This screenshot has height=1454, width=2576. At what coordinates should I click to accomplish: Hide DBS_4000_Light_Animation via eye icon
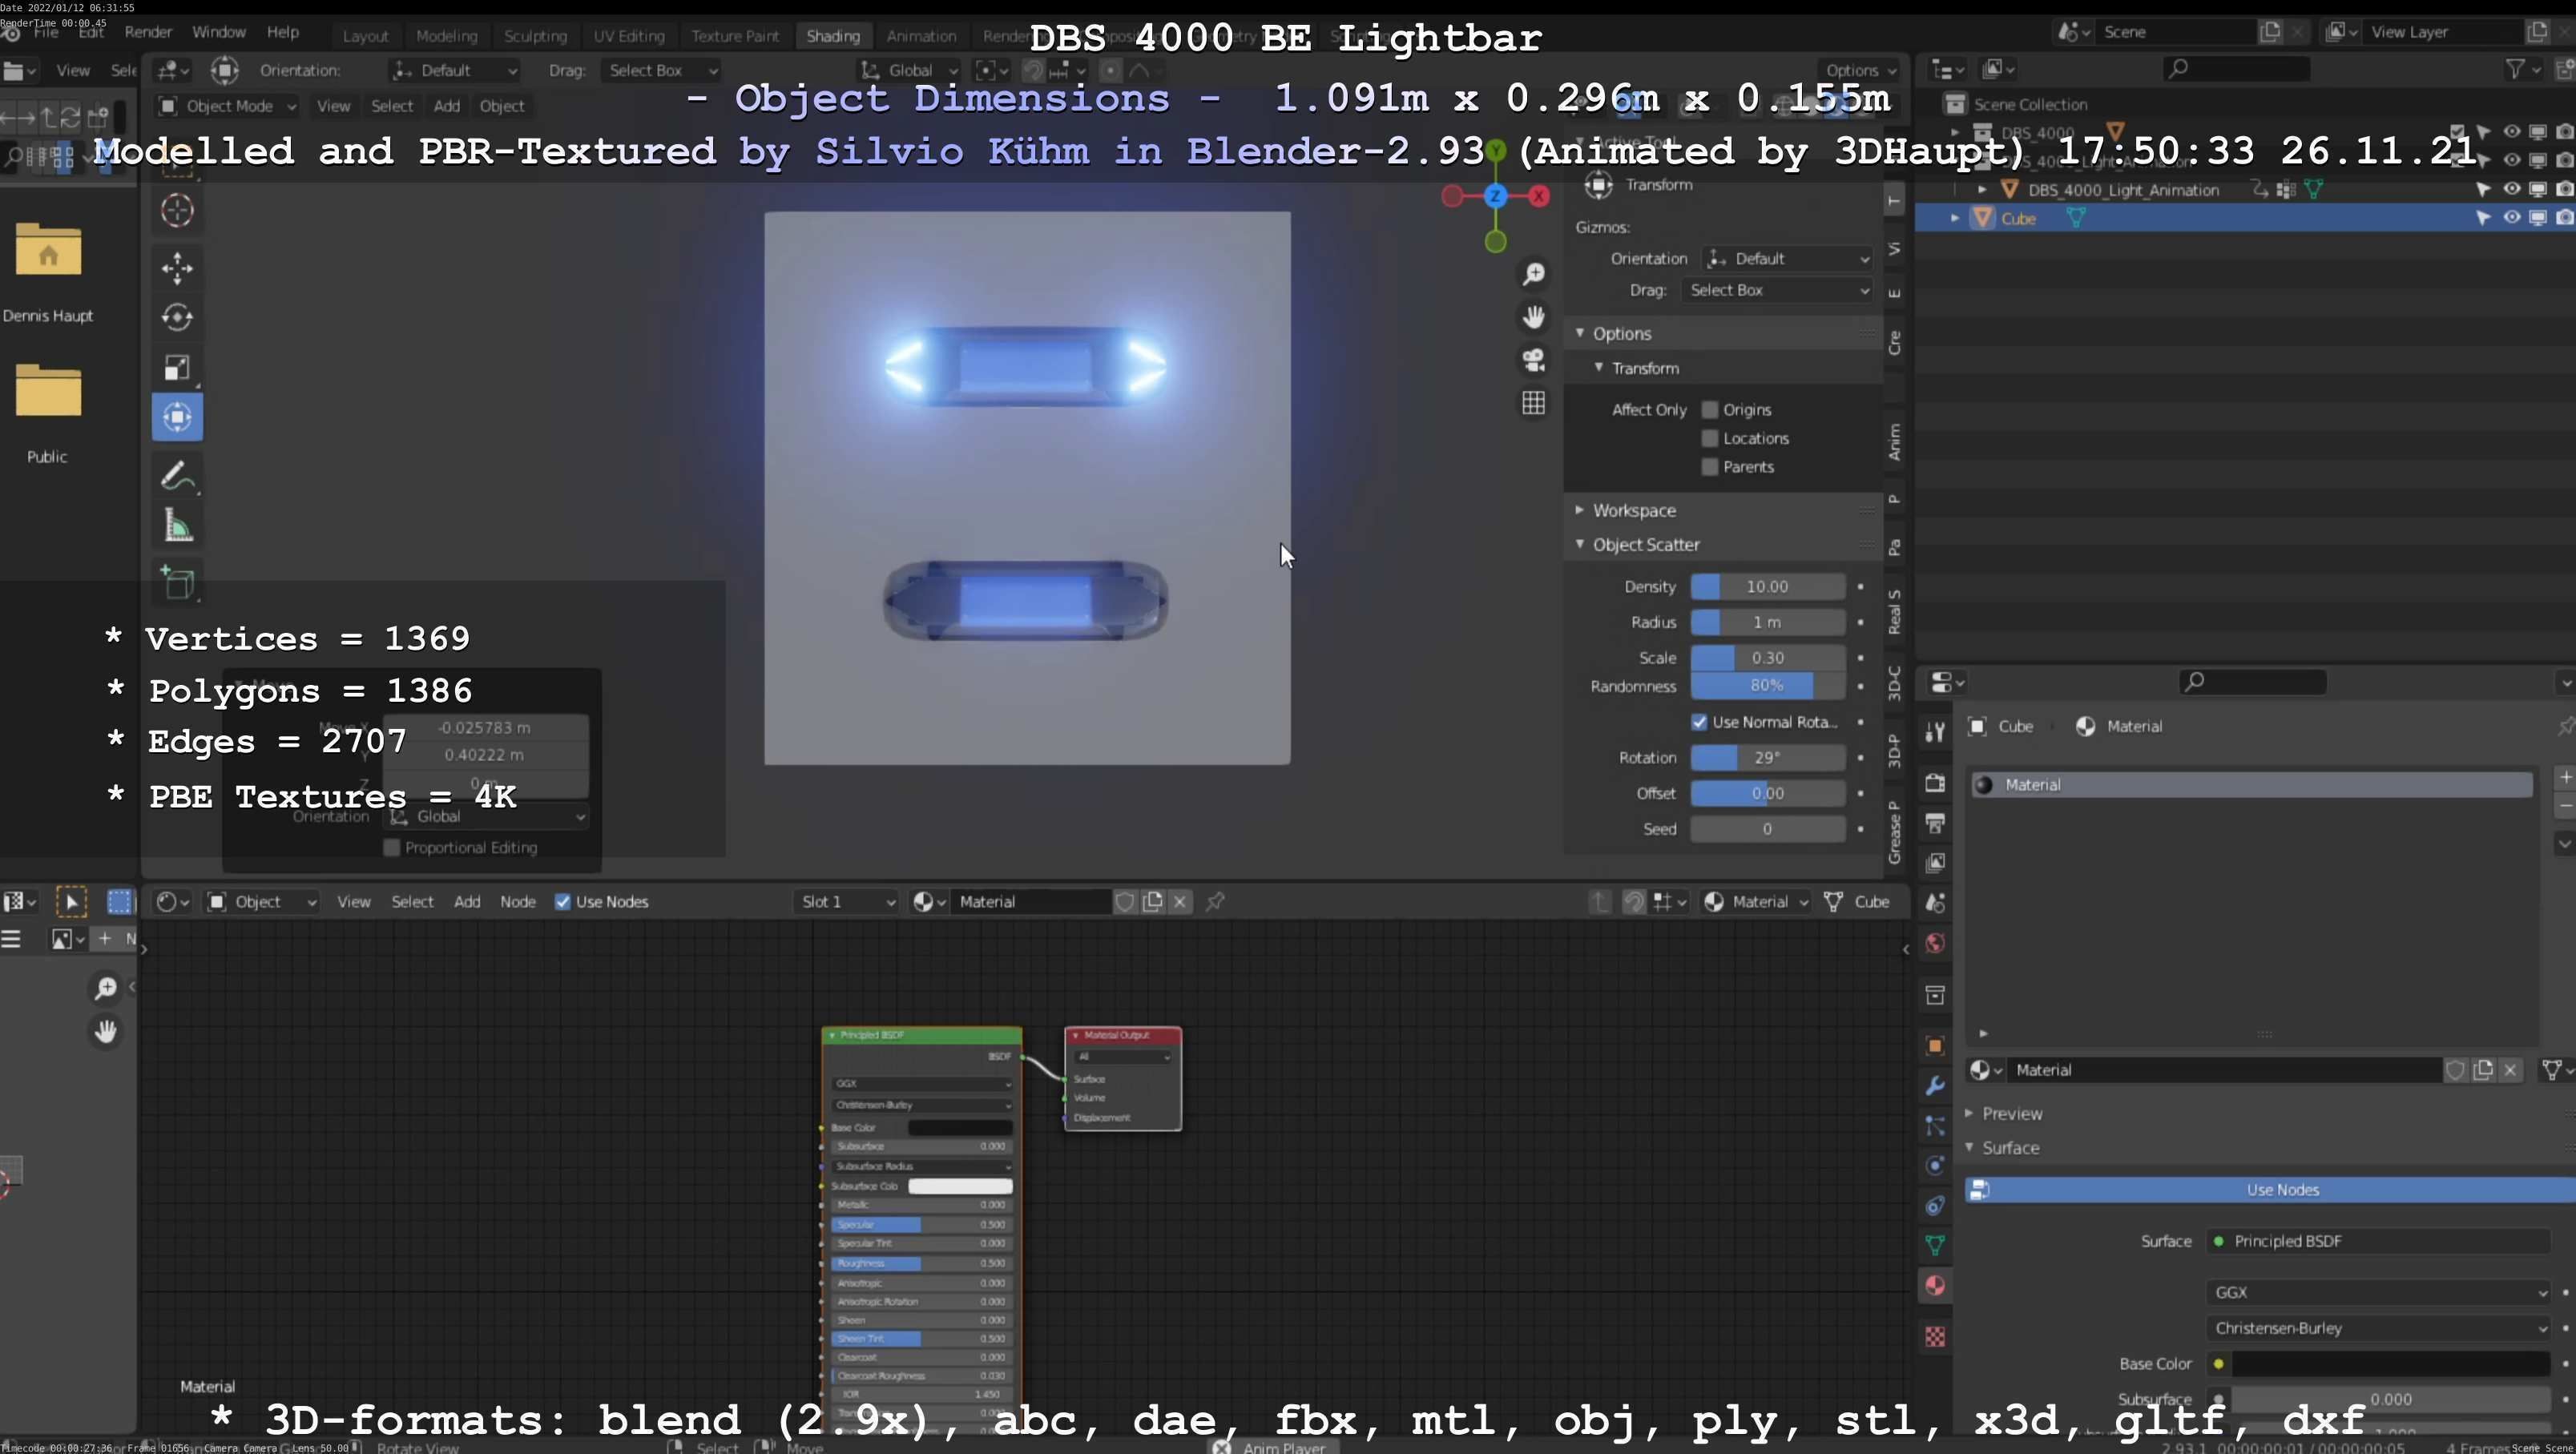click(2511, 189)
